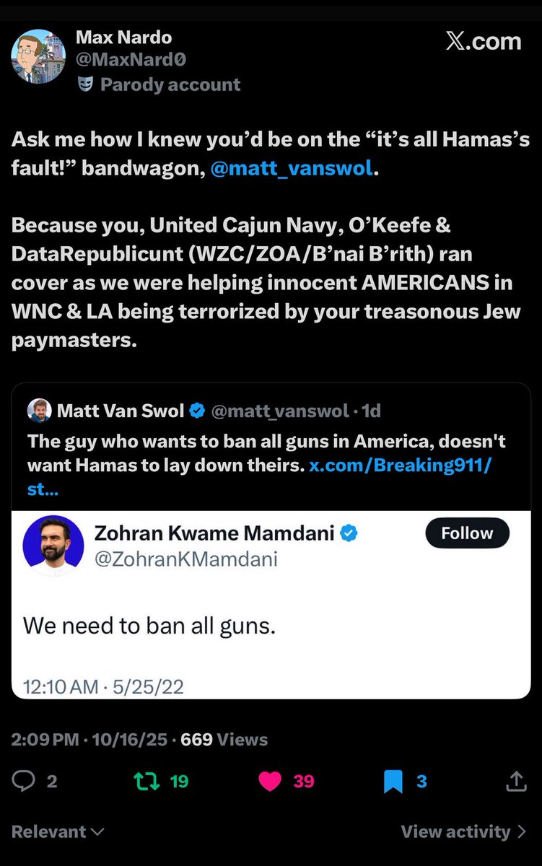
Task: Click the parody account mask icon
Action: [86, 84]
